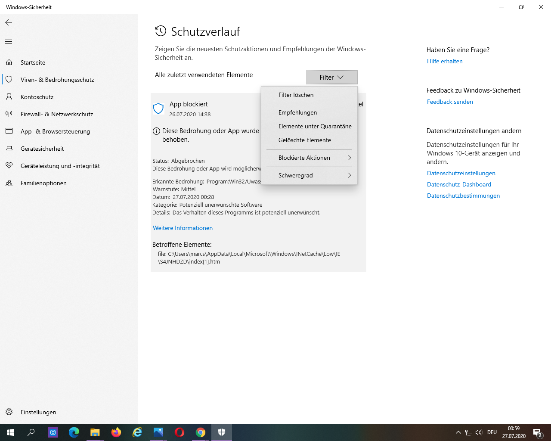Click the file path under Betroffene Elemente
Viewport: 551px width, 441px height.
(249, 258)
